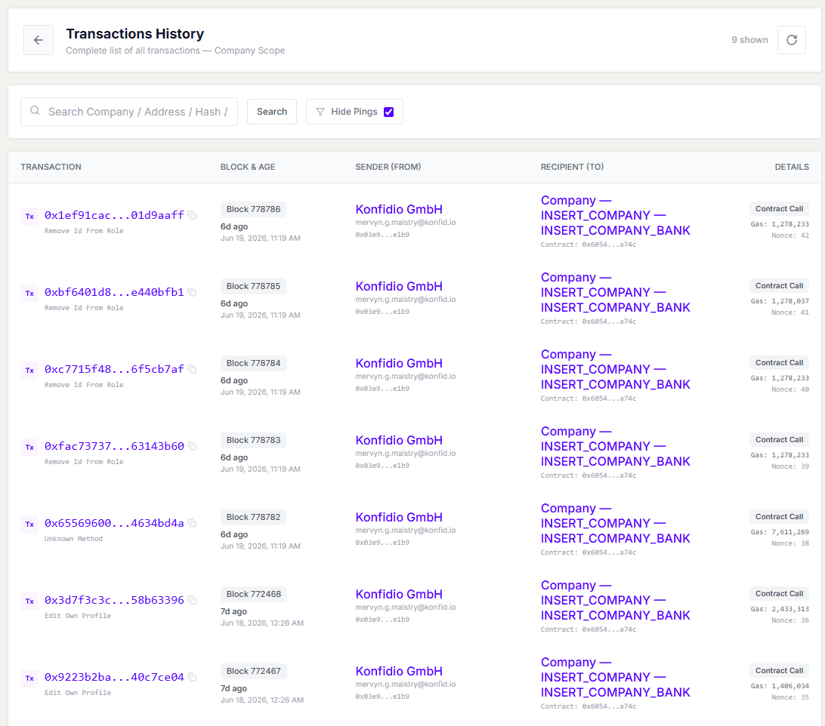
Task: Open Konfidio GmbH sender in Block 772468 row
Action: pyautogui.click(x=399, y=595)
